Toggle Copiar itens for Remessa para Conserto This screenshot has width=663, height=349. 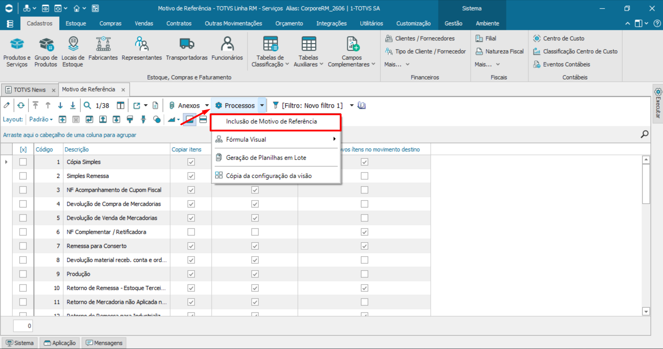click(191, 246)
